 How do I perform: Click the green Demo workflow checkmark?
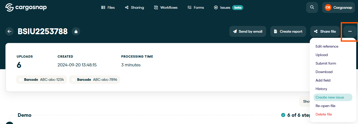[x=283, y=115]
